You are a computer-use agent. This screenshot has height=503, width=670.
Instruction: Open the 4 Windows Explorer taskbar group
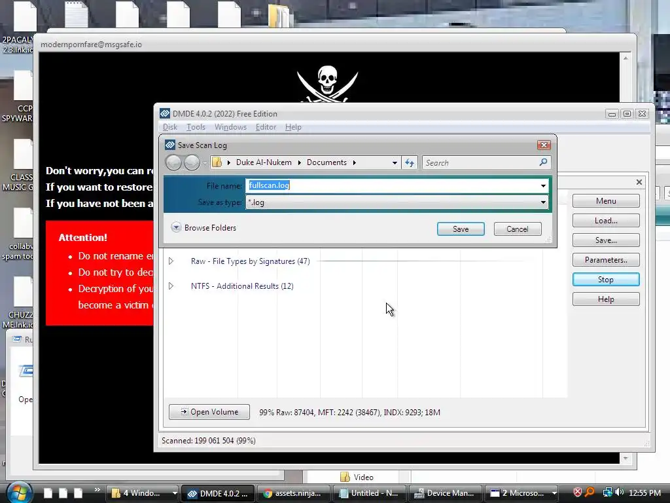(143, 493)
